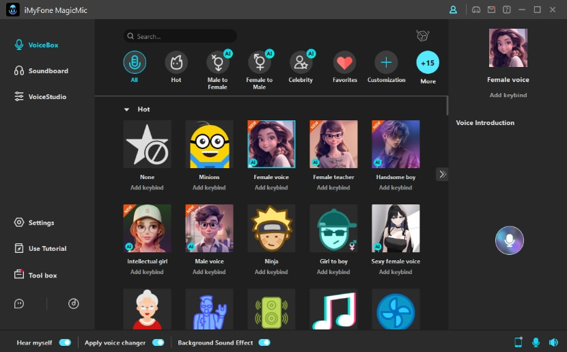Viewport: 567px width, 352px height.
Task: Open the mail messages icon
Action: [x=491, y=10]
